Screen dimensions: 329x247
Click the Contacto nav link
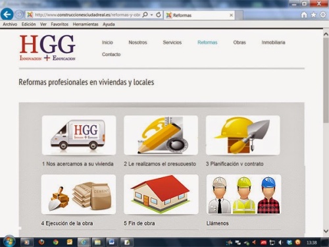pos(111,54)
